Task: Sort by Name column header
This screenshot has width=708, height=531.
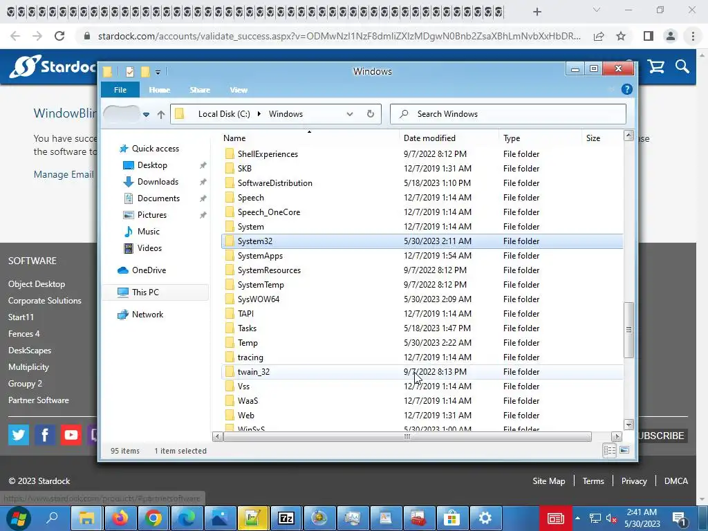Action: pyautogui.click(x=234, y=138)
